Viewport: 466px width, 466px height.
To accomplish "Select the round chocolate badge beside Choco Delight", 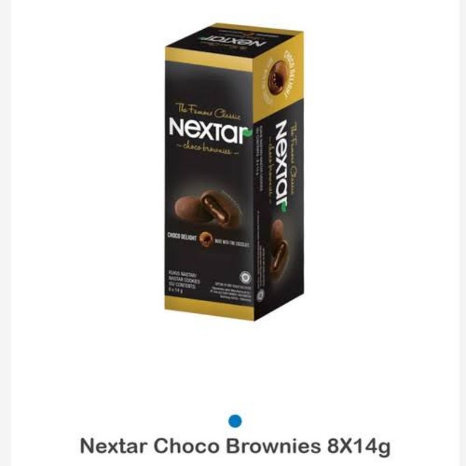I will tap(206, 239).
